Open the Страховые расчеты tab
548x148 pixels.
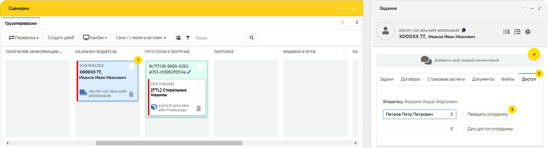point(446,79)
